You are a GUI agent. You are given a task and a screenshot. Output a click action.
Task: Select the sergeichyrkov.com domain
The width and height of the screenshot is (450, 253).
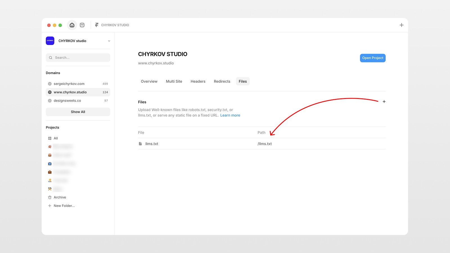coord(78,84)
